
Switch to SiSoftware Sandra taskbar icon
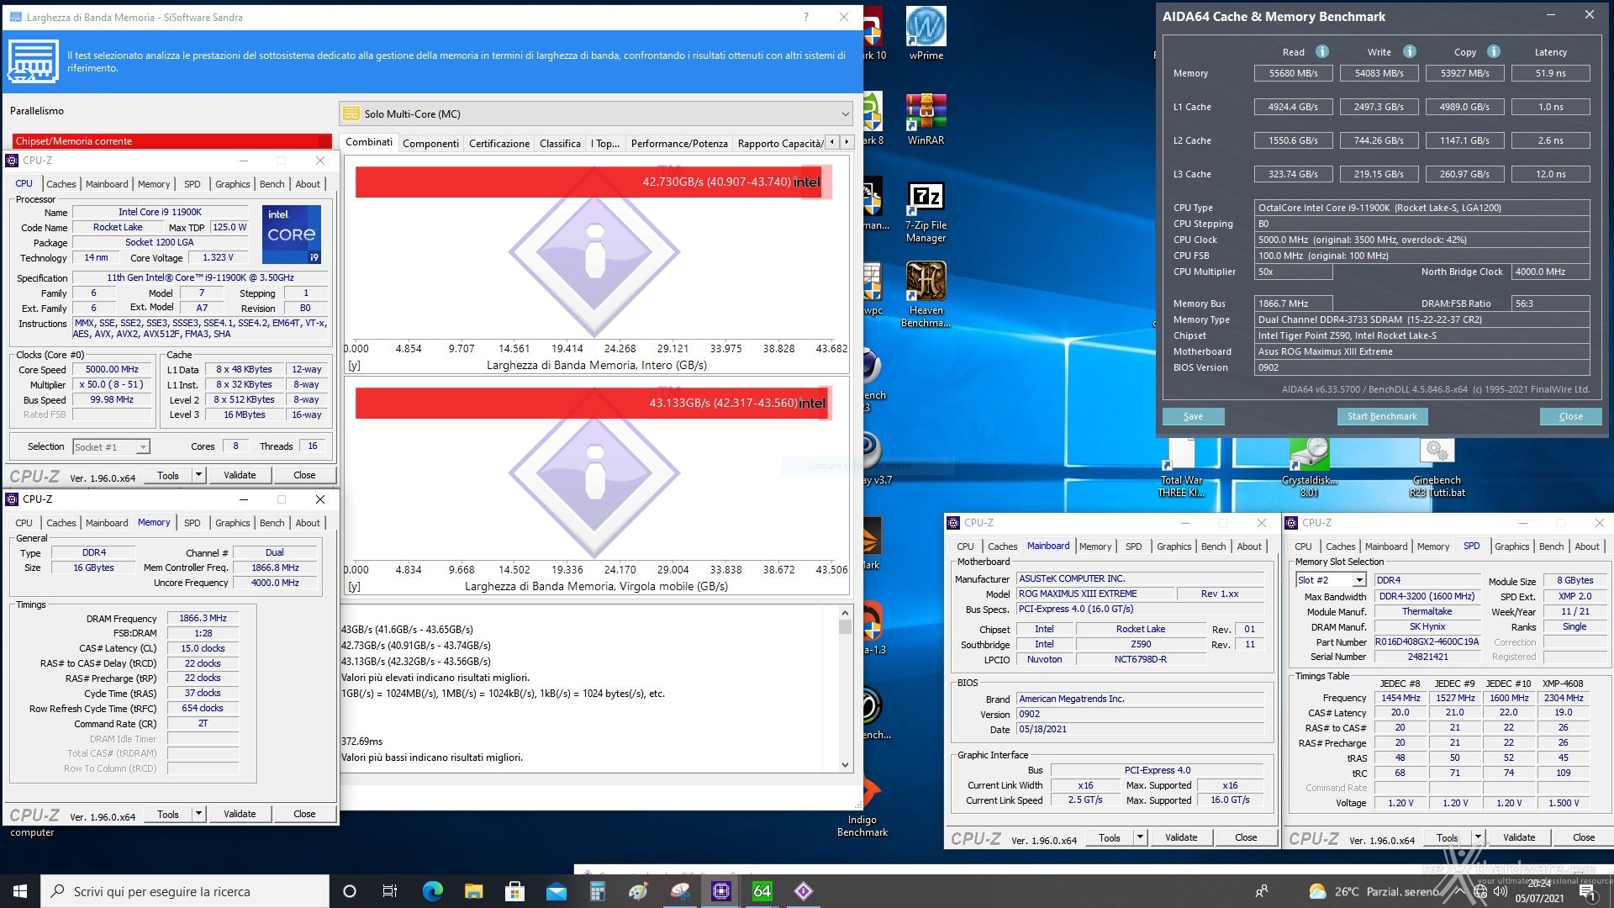point(804,891)
